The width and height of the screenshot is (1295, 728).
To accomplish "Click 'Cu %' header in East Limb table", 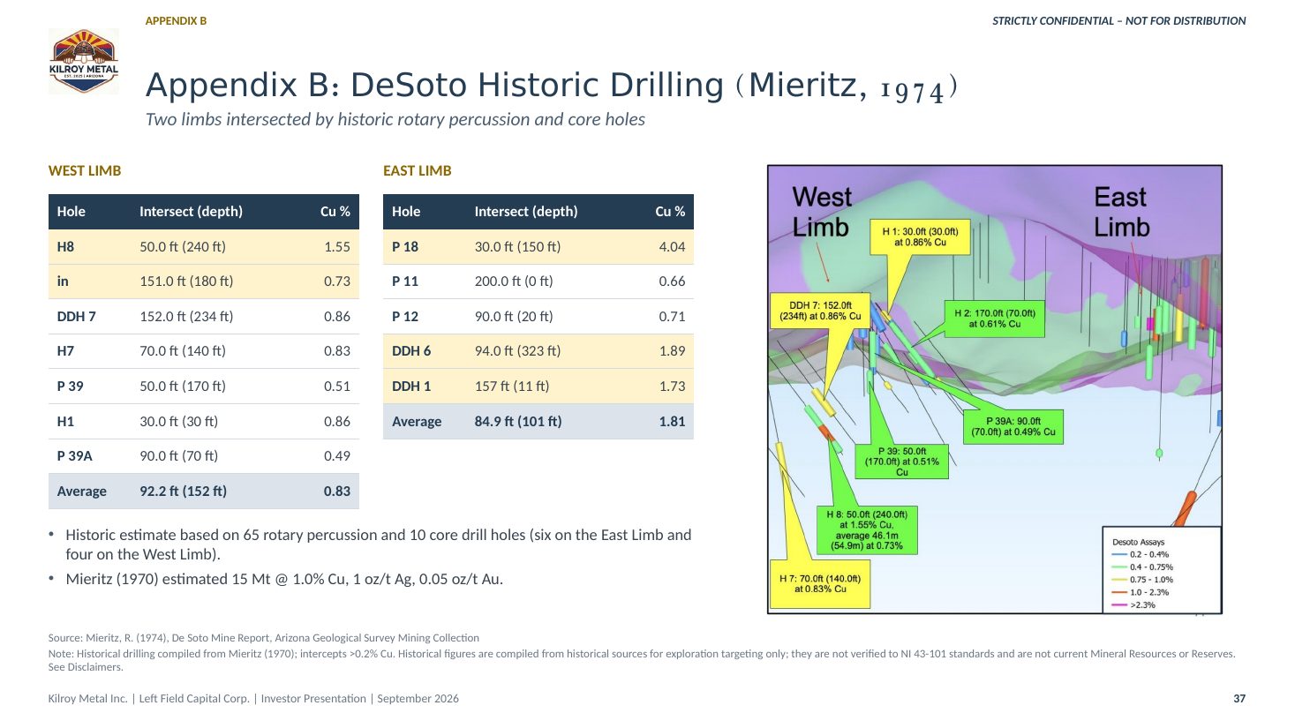I will click(670, 211).
